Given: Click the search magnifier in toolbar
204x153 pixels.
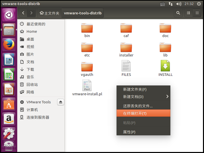Looking at the screenshot, I should [x=178, y=13].
